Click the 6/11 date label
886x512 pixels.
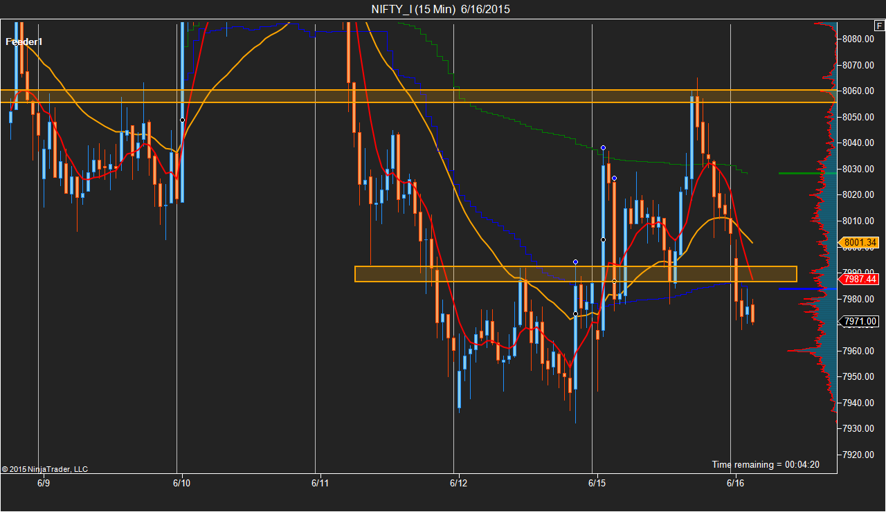pos(320,482)
